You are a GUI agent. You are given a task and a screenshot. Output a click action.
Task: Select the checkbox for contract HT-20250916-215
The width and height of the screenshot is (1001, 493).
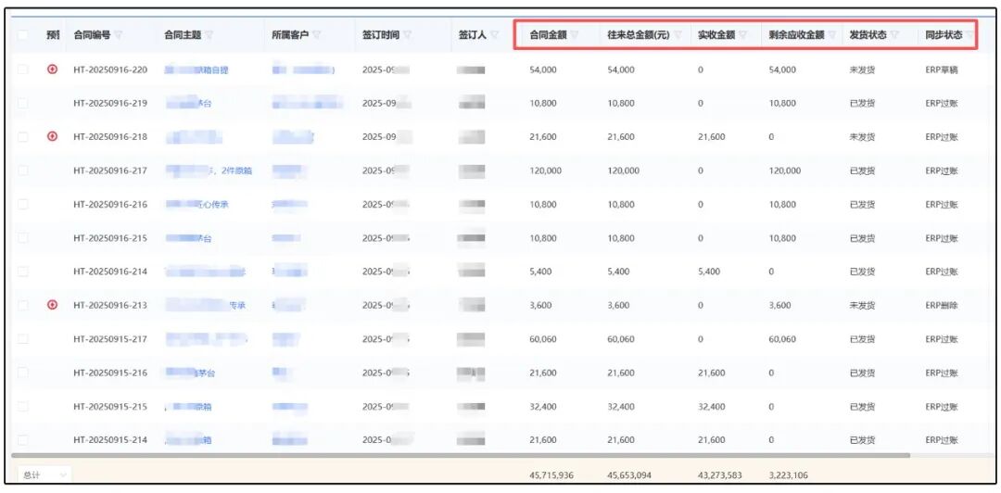[23, 238]
